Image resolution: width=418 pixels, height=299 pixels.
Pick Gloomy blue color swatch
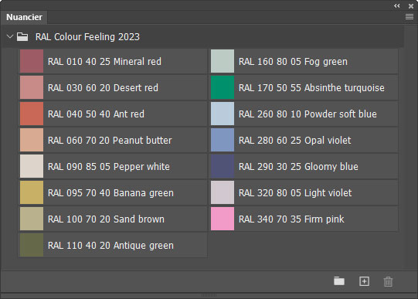[223, 166]
